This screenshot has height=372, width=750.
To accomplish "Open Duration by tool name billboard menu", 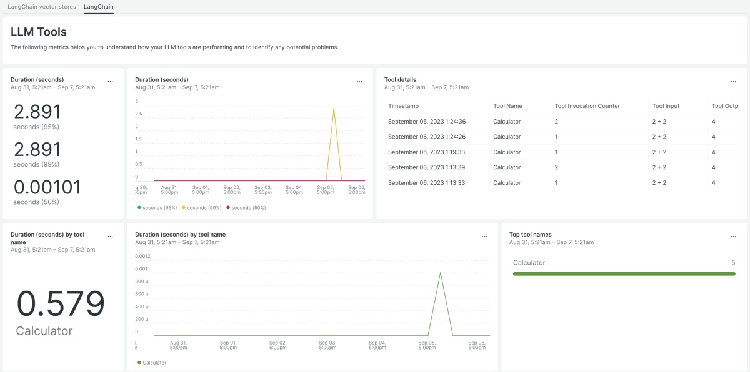I will pos(111,237).
